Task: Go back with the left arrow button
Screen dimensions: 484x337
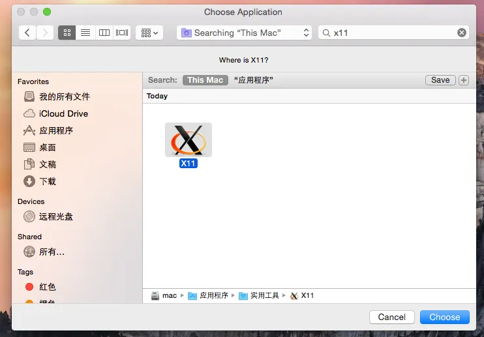Action: pos(27,33)
